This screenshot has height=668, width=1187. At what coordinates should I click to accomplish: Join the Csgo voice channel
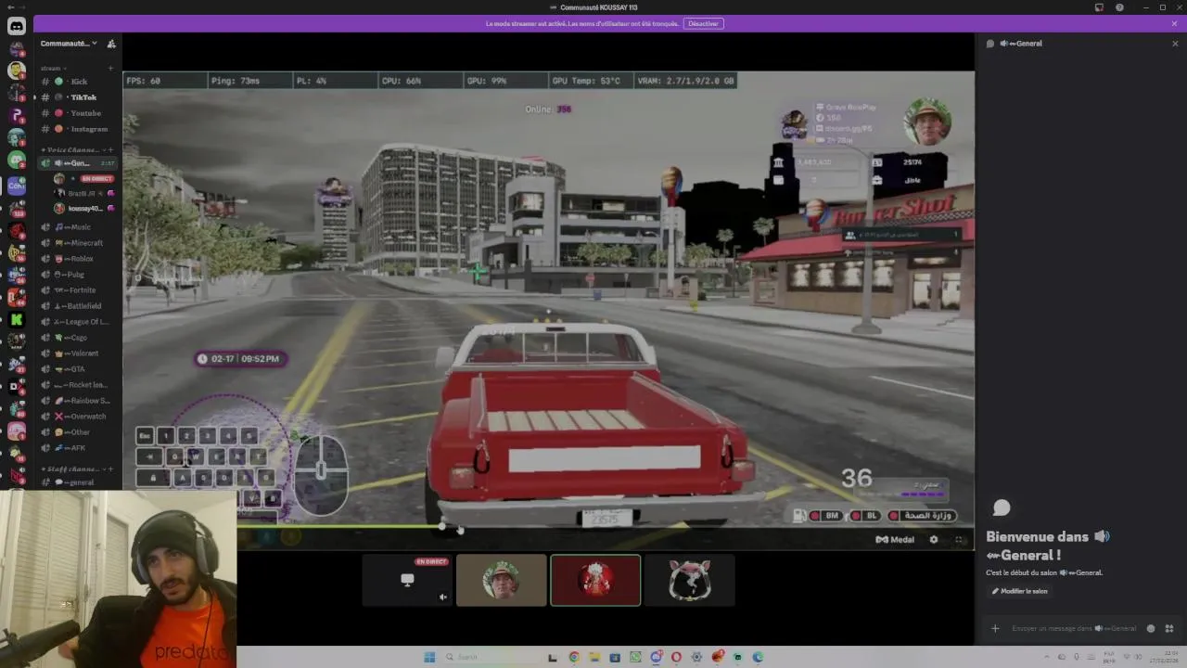tap(78, 338)
